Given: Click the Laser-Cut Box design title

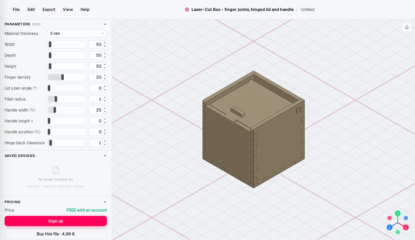Looking at the screenshot, I should pos(242,9).
